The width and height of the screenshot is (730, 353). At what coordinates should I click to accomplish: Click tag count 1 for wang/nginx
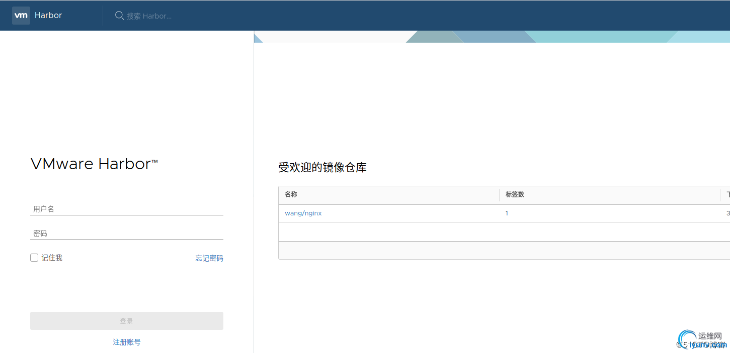(507, 213)
